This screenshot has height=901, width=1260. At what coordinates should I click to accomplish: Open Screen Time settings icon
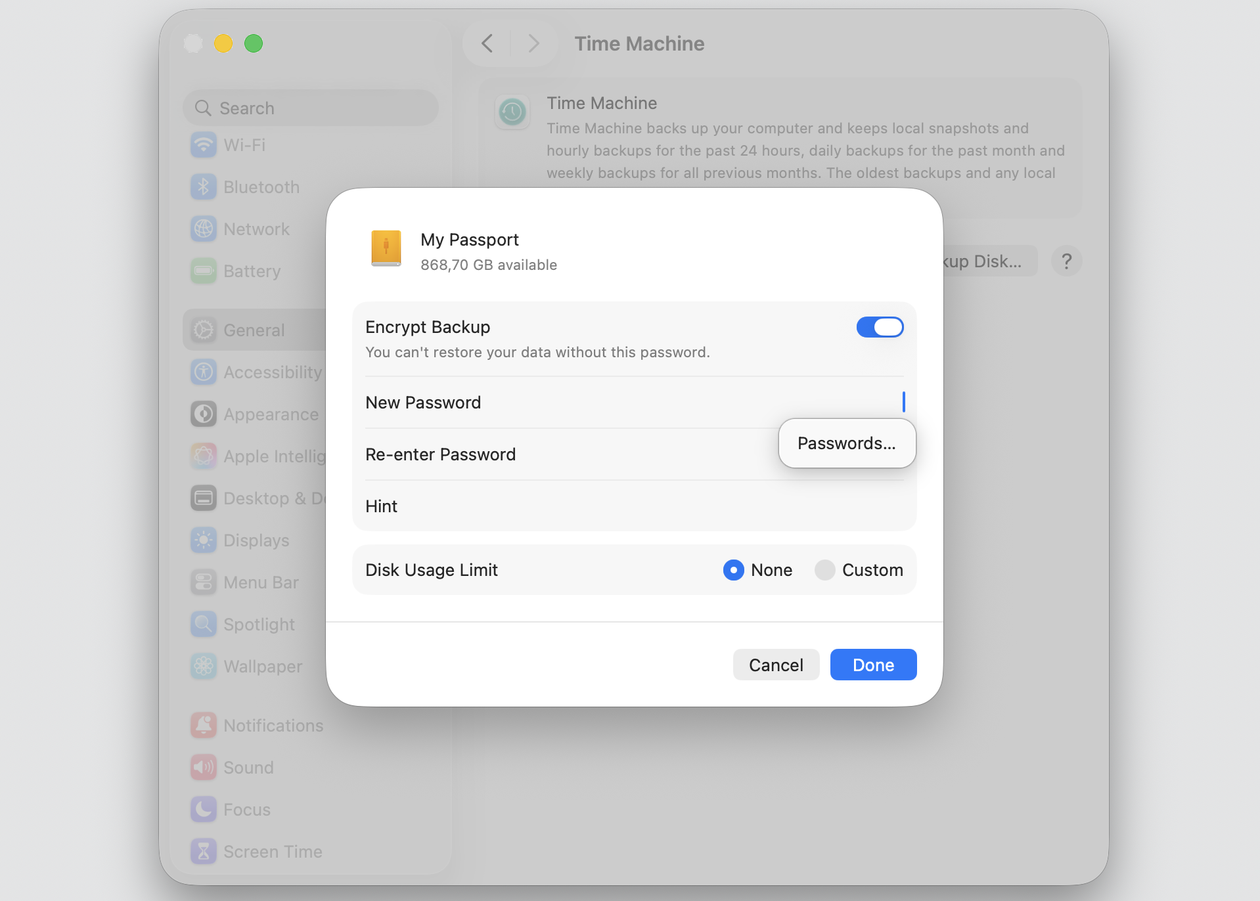pyautogui.click(x=204, y=852)
